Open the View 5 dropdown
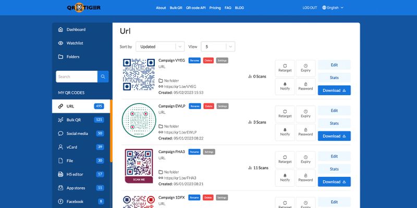The height and width of the screenshot is (208, 417). [218, 47]
